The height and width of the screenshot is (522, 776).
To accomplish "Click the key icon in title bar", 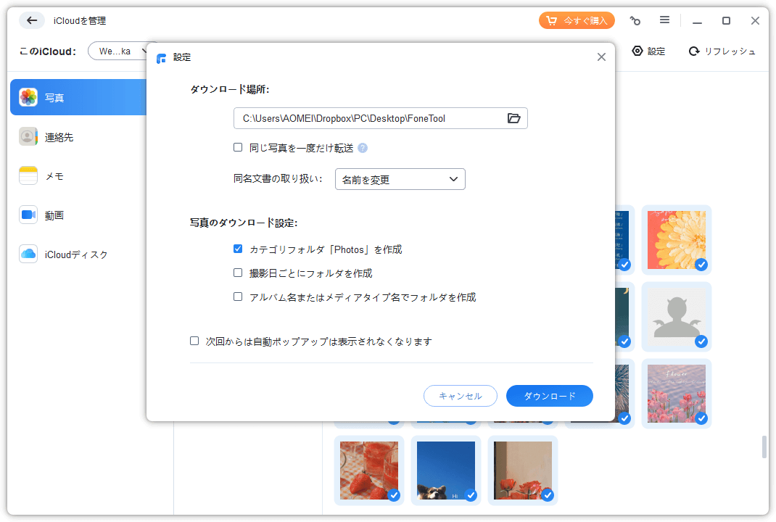I will pos(635,20).
